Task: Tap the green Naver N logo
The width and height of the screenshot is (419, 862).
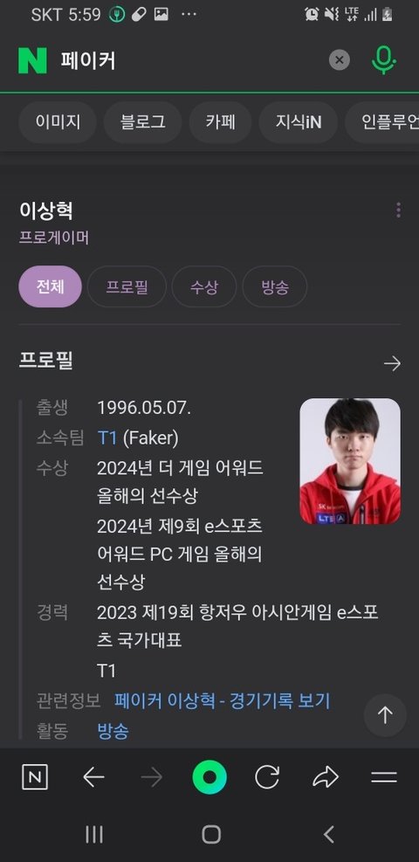Action: (x=32, y=60)
